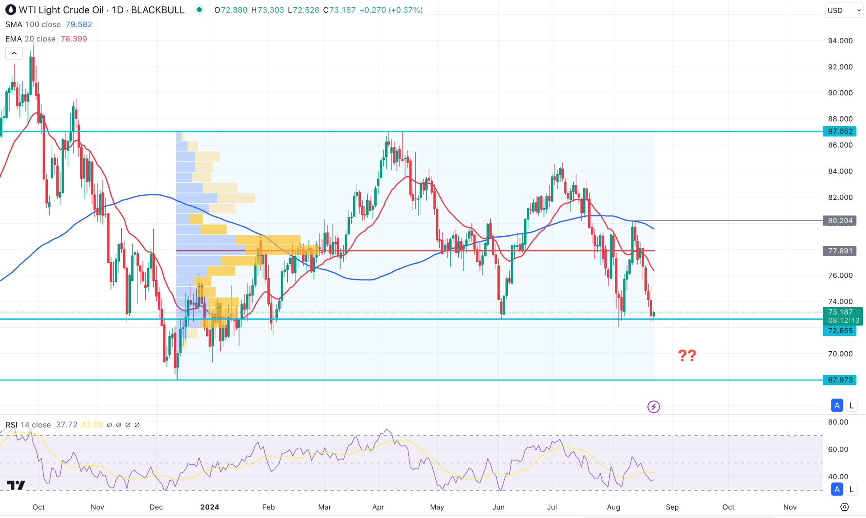Click the 2024 label on the time axis
The height and width of the screenshot is (518, 866).
(210, 507)
